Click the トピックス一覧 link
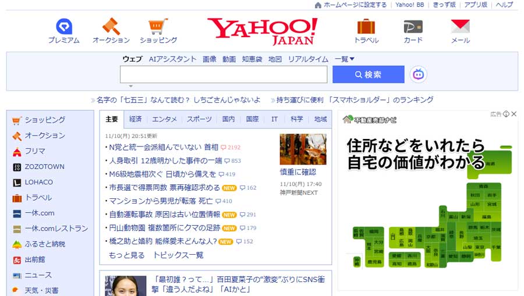The width and height of the screenshot is (524, 296). click(x=178, y=255)
